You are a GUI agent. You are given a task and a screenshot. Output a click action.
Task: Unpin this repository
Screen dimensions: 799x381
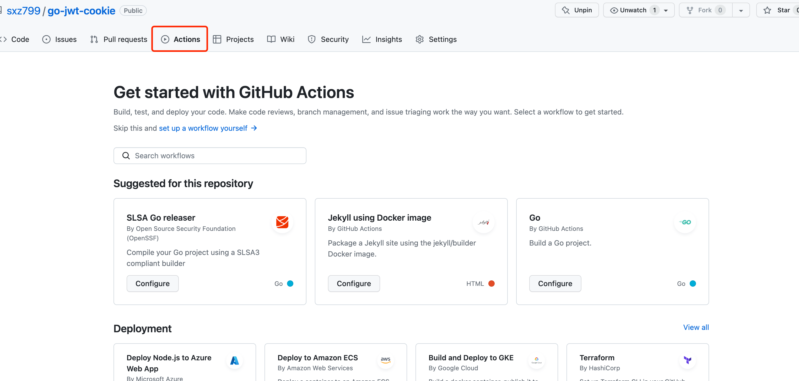click(x=577, y=10)
